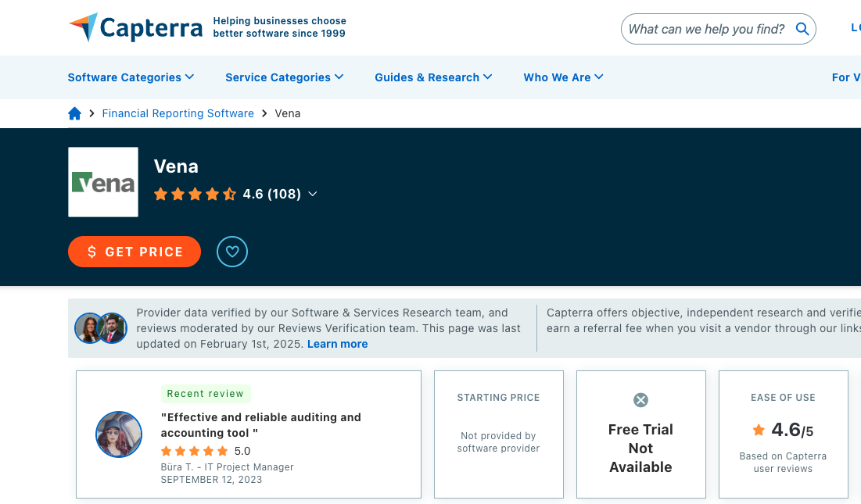Image resolution: width=861 pixels, height=504 pixels.
Task: Open the Who We Are dropdown
Action: tap(563, 77)
